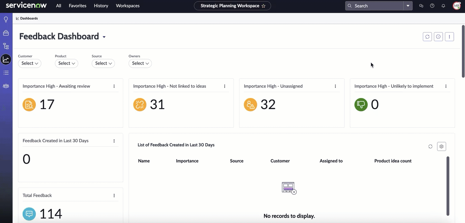Open the people group icon in sidebar
The width and height of the screenshot is (465, 223).
6,86
